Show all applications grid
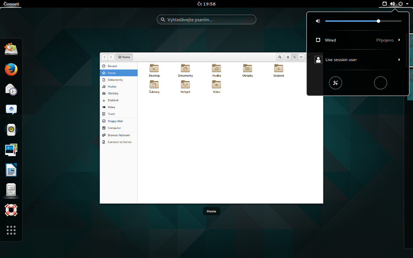The height and width of the screenshot is (258, 413). [x=11, y=230]
